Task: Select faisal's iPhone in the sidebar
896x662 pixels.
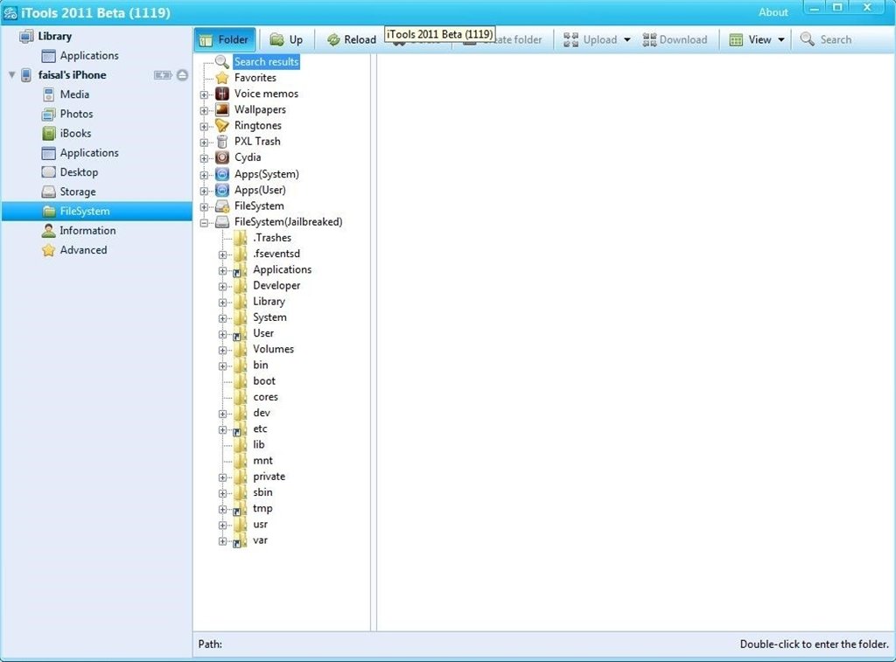Action: pyautogui.click(x=72, y=75)
